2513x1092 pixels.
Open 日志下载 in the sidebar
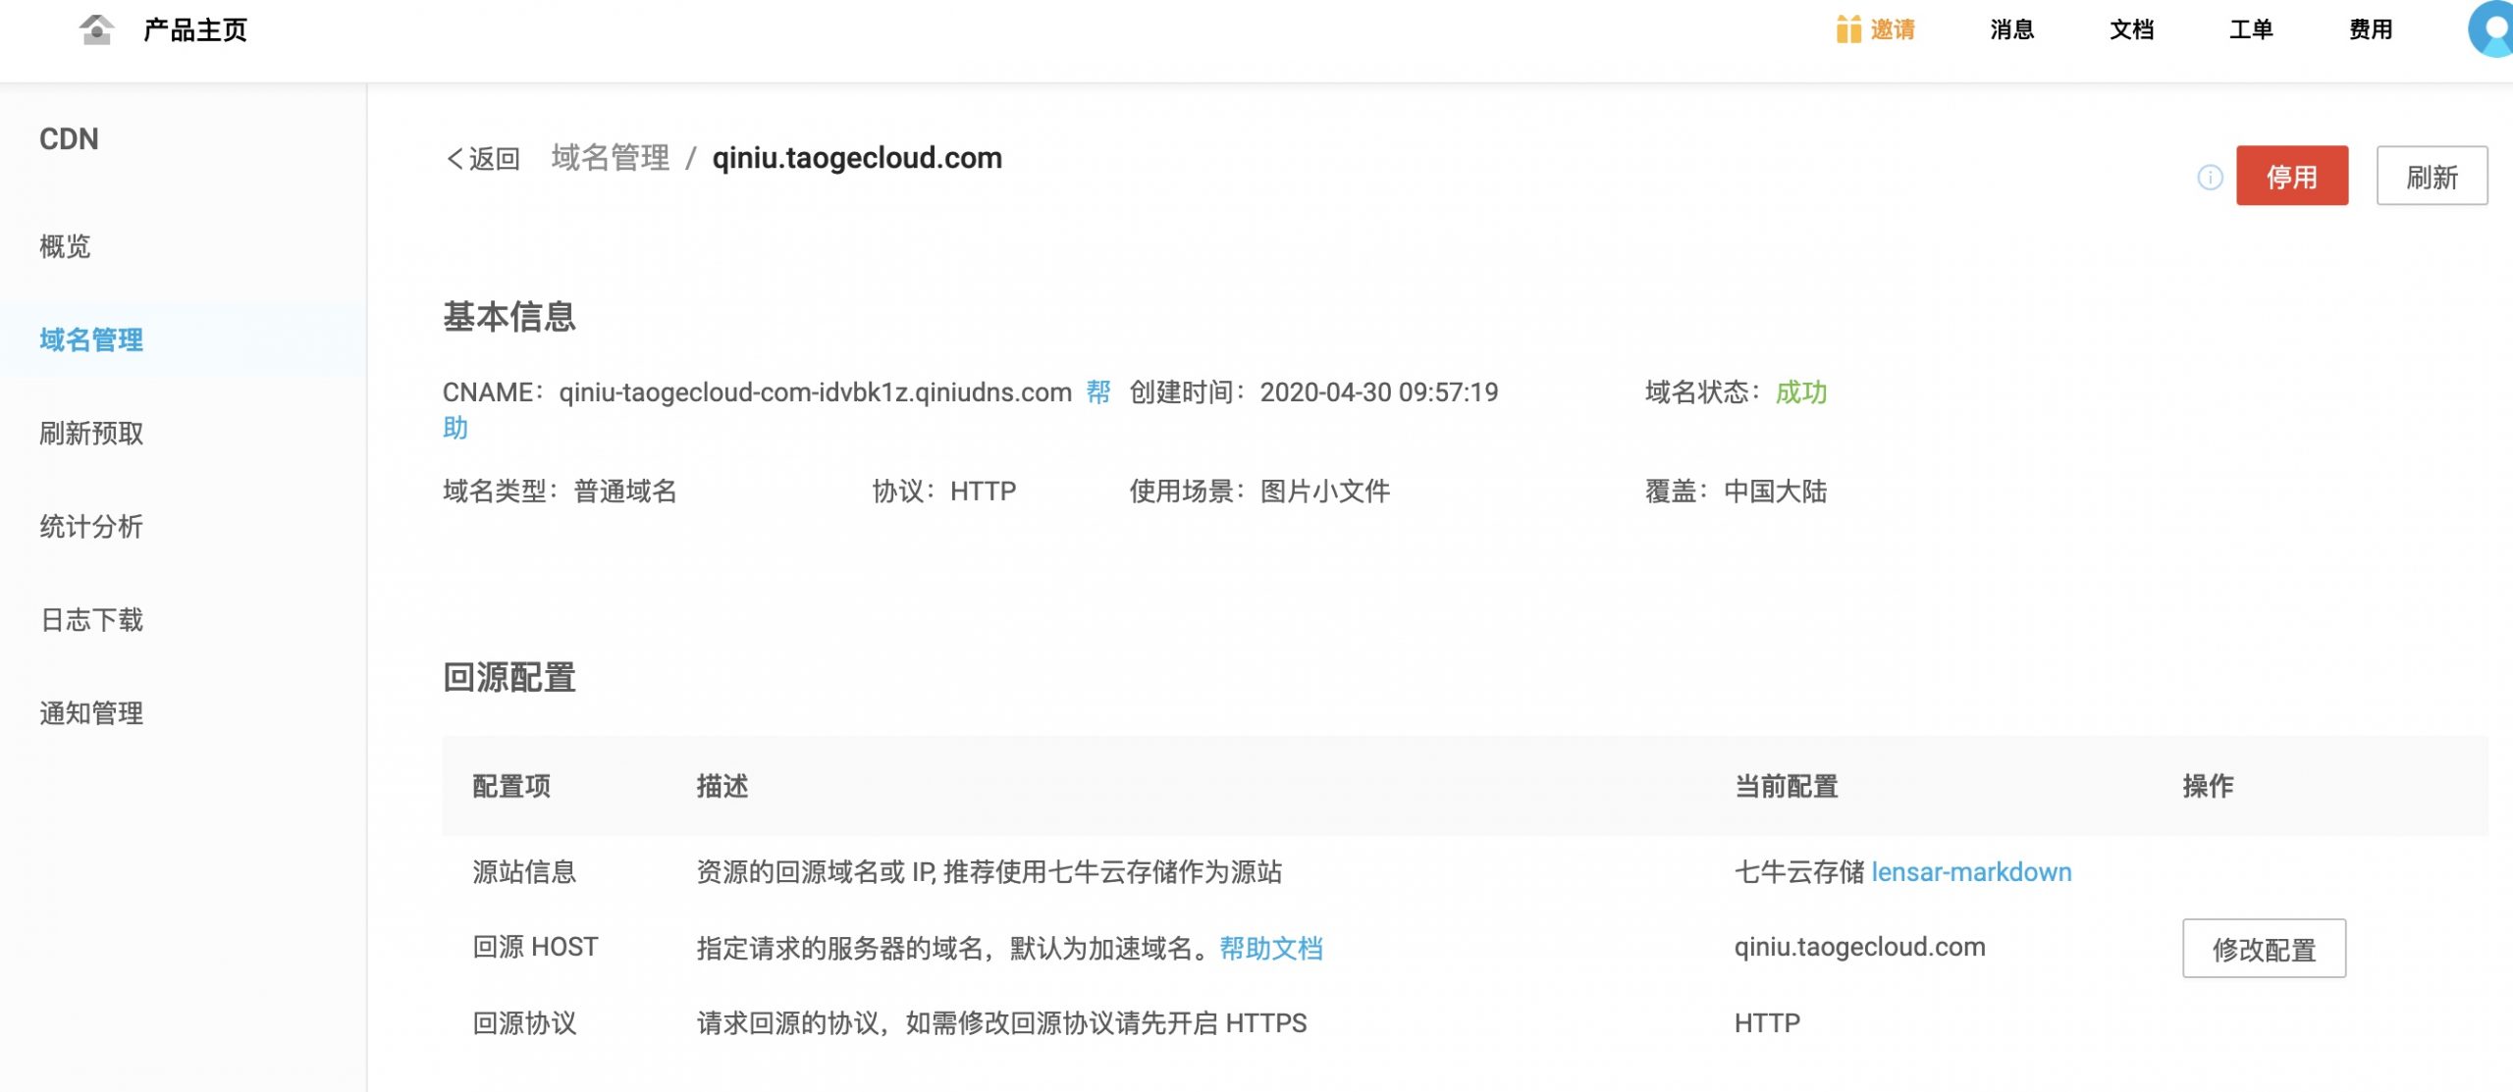point(91,619)
